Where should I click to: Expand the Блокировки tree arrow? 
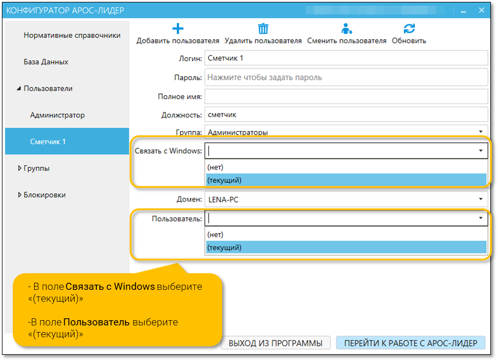coord(19,195)
